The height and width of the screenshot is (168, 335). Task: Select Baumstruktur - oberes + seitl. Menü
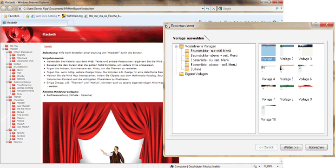point(214,55)
